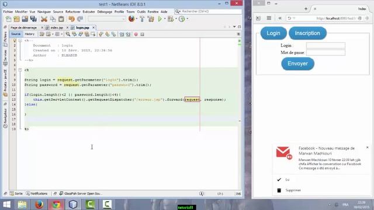Image resolution: width=374 pixels, height=210 pixels.
Task: Click the browser reload icon in address bar
Action: pyautogui.click(x=289, y=18)
